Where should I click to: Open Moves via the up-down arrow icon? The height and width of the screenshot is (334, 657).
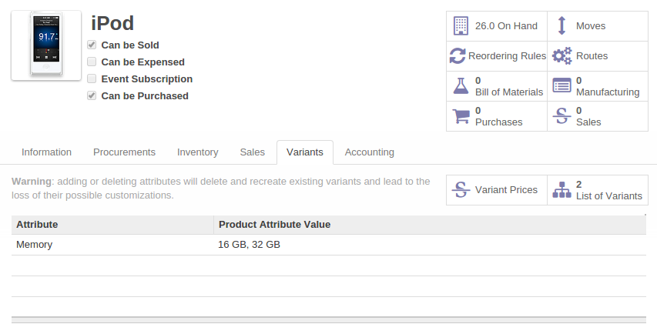point(561,26)
